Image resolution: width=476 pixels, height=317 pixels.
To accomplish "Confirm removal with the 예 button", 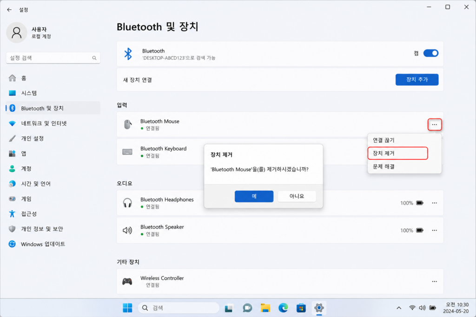I will [x=254, y=196].
